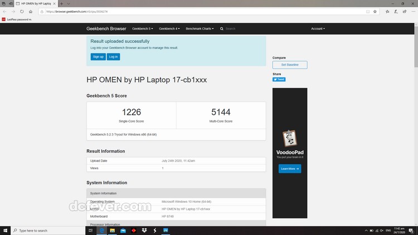
Task: Click the ENG language indicator
Action: [x=388, y=231]
